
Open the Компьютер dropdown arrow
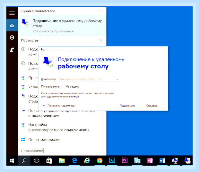pyautogui.click(x=117, y=79)
